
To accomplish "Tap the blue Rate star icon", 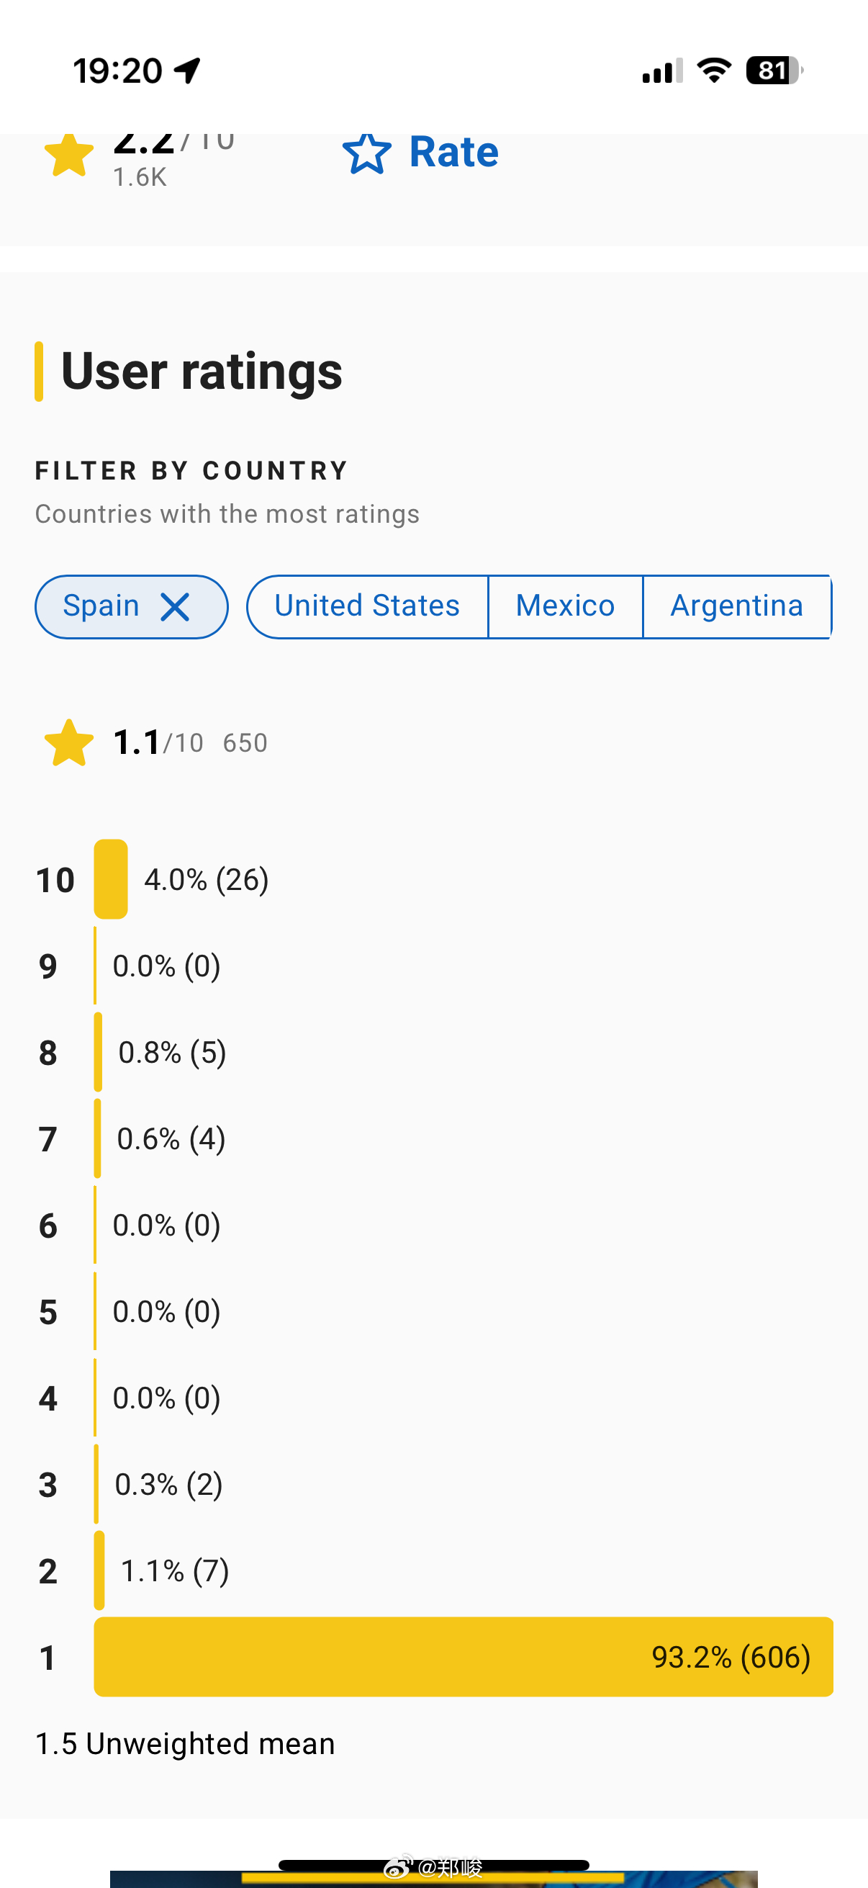I will point(366,153).
